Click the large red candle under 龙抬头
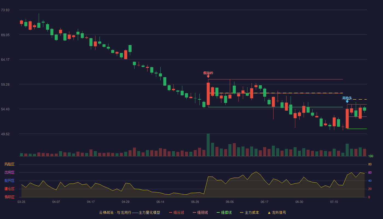Viewport: 383px width, 219px height. tap(347, 119)
